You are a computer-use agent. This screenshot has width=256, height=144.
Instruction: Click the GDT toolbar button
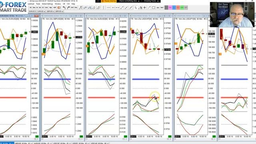(x=55, y=8)
